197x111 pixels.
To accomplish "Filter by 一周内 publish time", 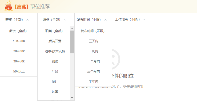I will (x=93, y=51).
